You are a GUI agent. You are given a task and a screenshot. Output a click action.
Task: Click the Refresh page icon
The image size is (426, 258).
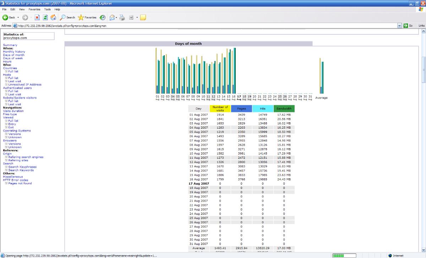[x=45, y=17]
